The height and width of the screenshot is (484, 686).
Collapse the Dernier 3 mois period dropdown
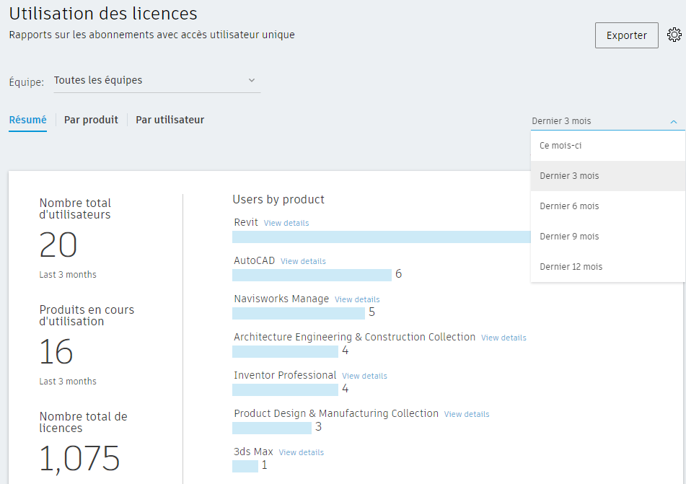[607, 121]
